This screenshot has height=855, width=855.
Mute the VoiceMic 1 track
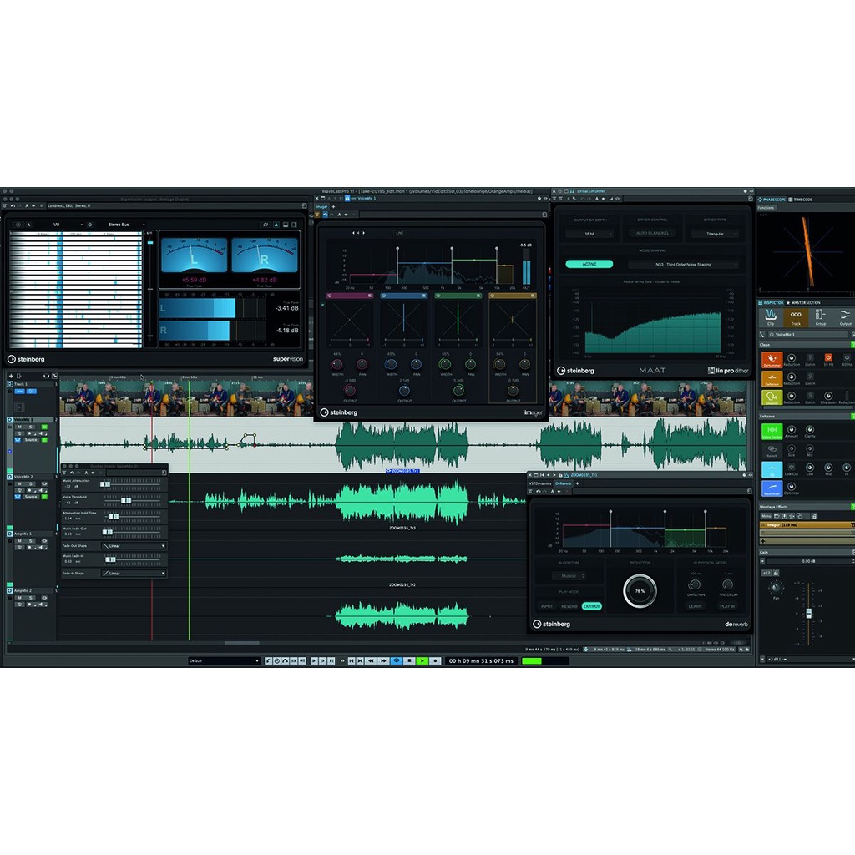click(19, 427)
